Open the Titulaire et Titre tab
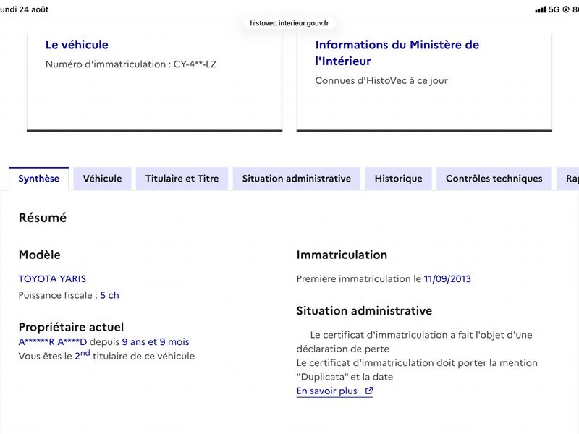 pos(182,179)
